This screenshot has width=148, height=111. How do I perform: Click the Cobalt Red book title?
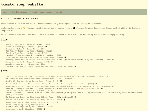[x=36, y=84]
